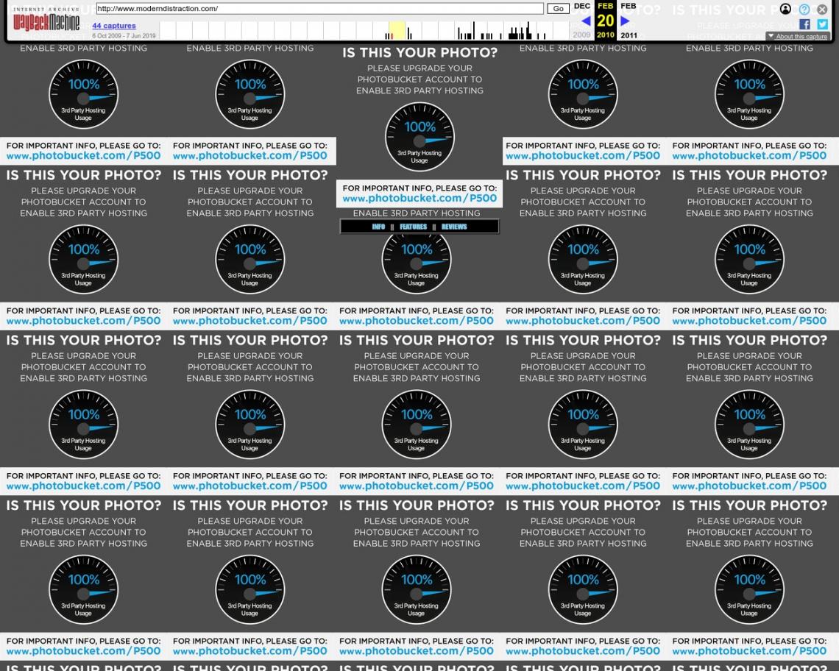Open the INFO page link
Screen dimensions: 839x671
pyautogui.click(x=378, y=227)
